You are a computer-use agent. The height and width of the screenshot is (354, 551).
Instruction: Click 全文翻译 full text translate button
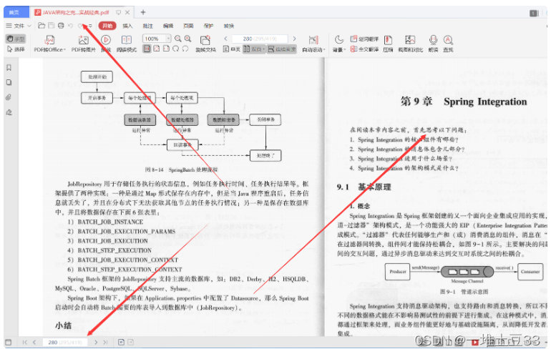point(364,49)
